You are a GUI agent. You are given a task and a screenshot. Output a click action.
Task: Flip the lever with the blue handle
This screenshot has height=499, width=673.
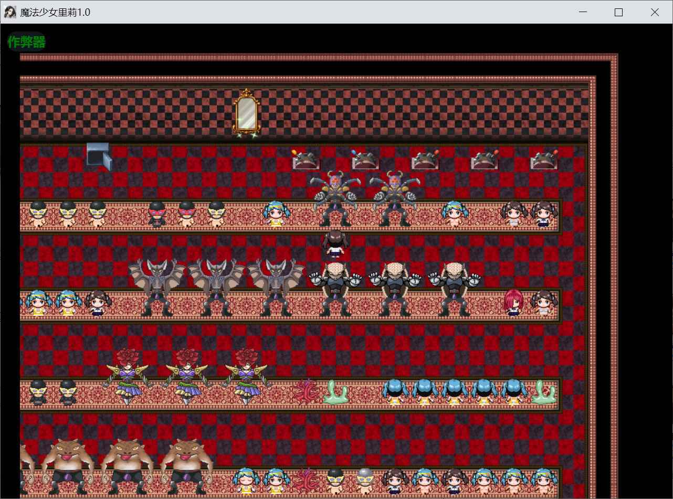click(365, 160)
